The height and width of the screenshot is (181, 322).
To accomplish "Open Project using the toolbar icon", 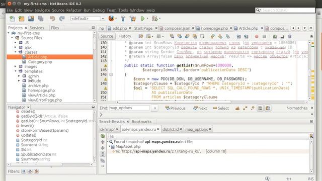I will (31, 19).
